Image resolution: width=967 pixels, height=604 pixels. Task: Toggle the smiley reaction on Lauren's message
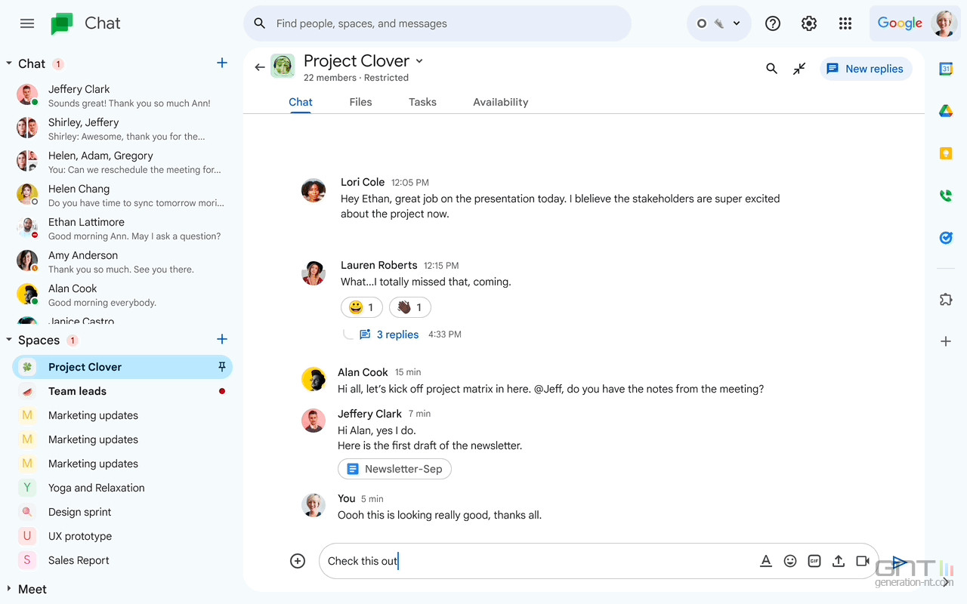[x=361, y=307]
